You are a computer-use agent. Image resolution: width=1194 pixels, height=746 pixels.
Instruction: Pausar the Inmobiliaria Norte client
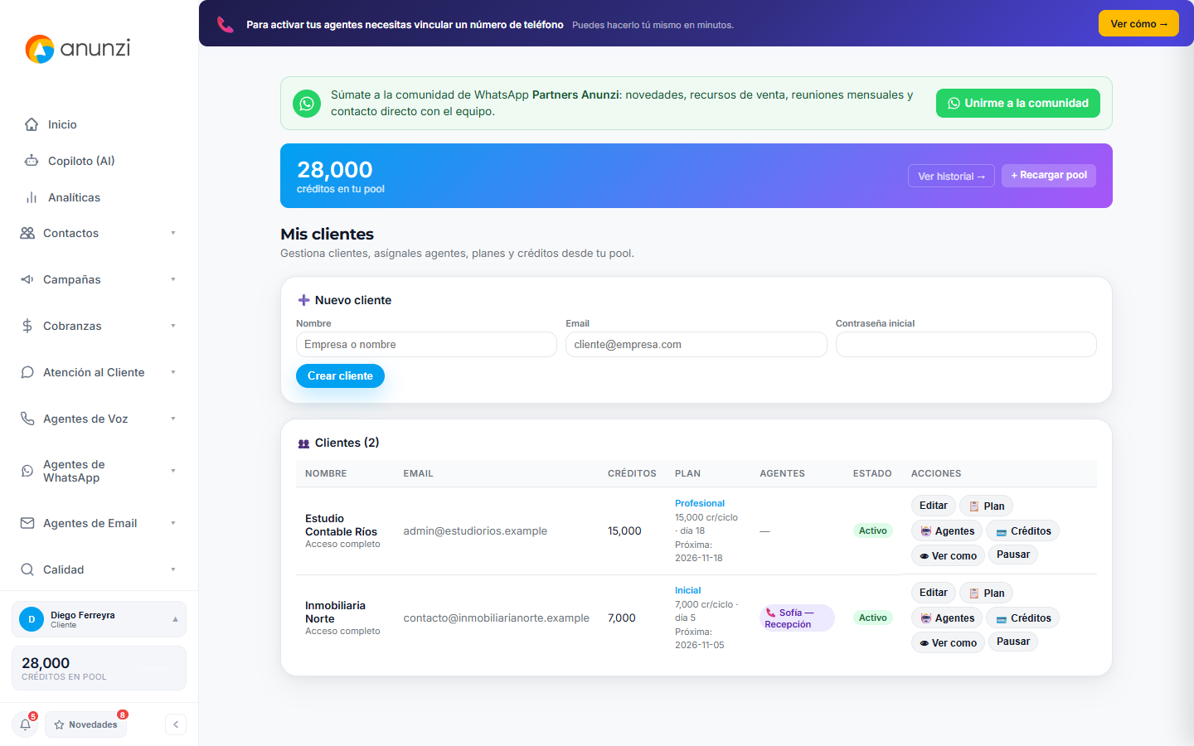[x=1013, y=642]
